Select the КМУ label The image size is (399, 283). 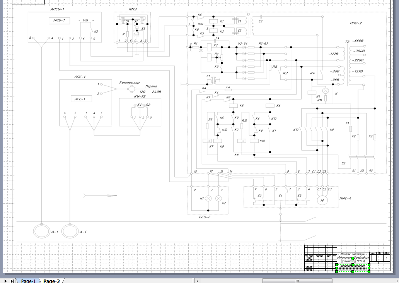click(133, 9)
